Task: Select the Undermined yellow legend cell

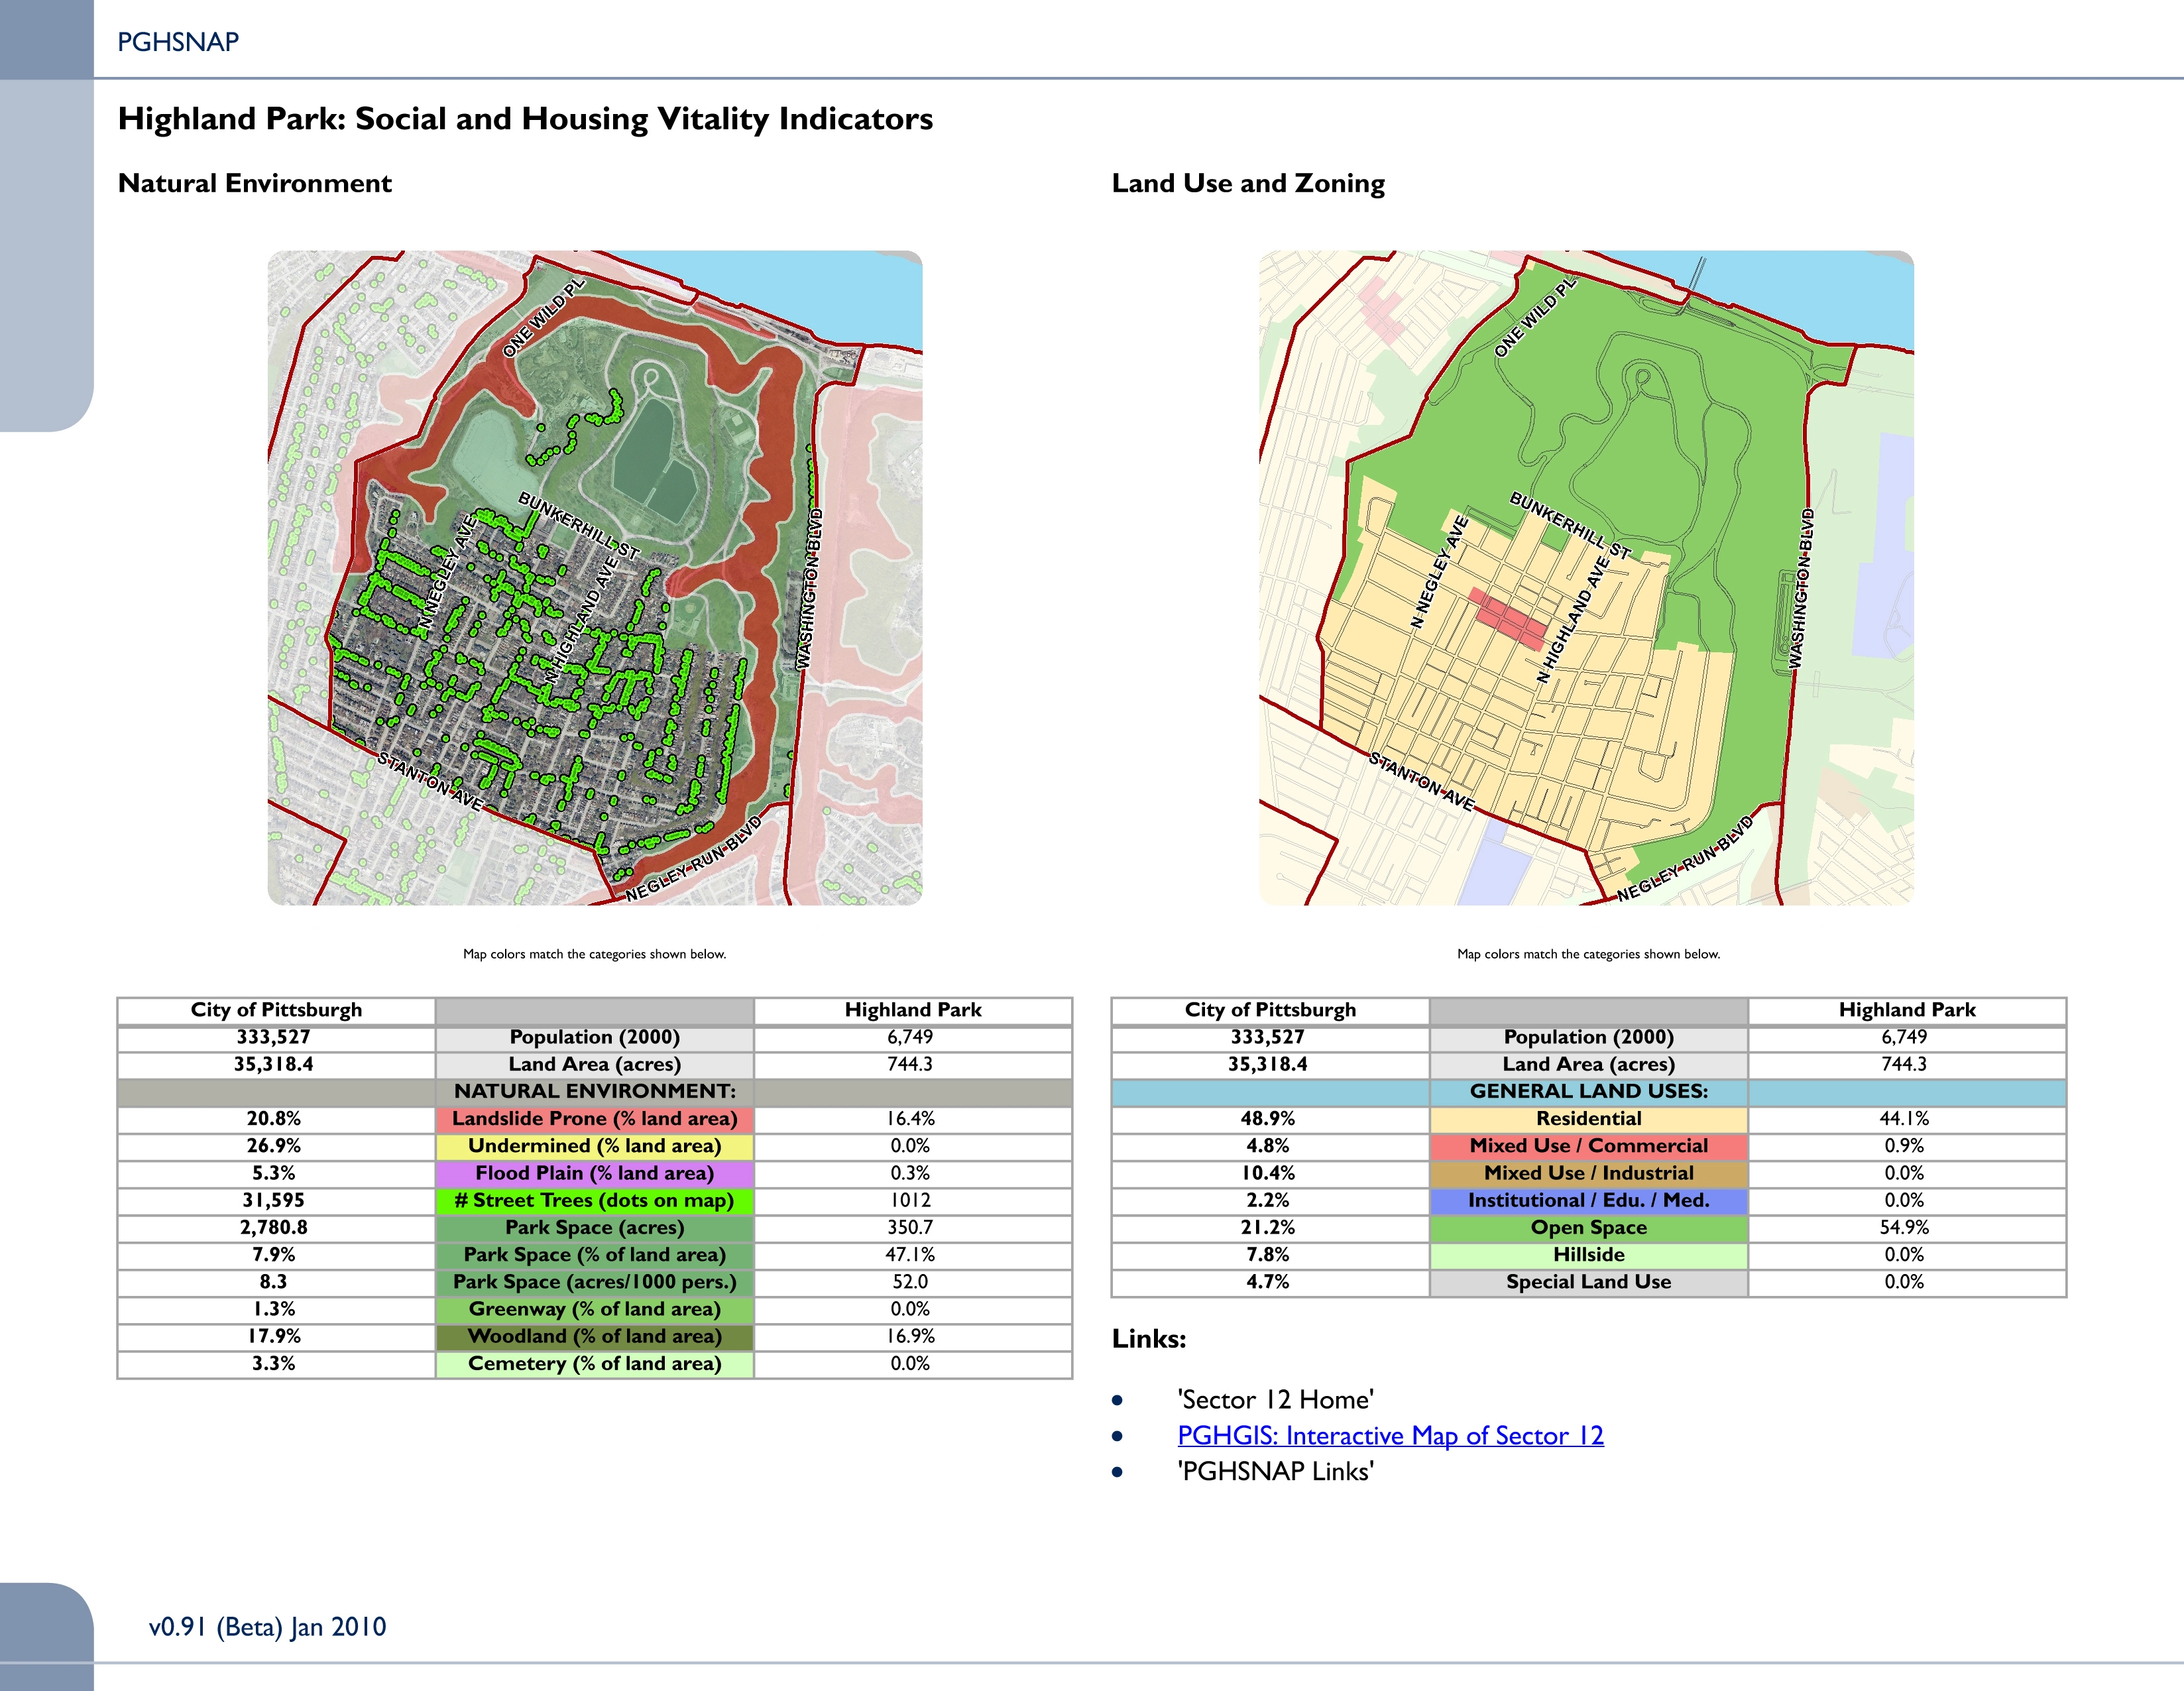Action: tap(594, 1146)
